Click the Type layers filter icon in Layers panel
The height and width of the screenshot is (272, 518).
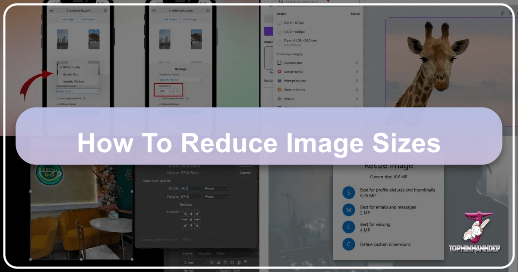(x=225, y=263)
